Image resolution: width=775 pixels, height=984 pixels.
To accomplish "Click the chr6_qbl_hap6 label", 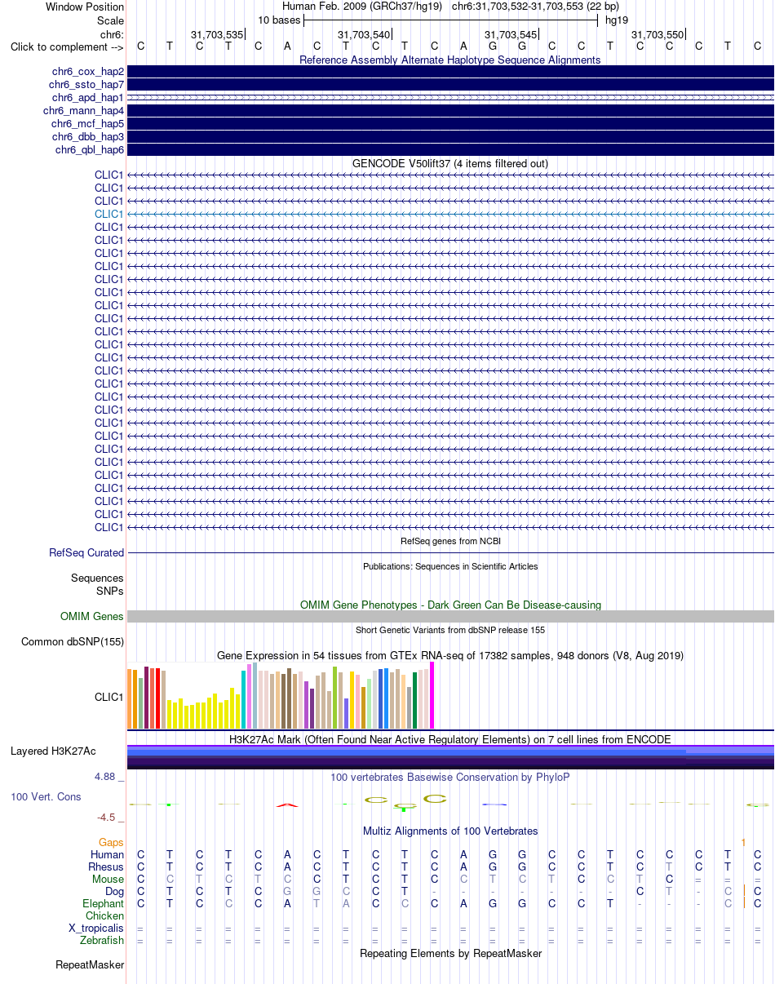I will coord(90,150).
